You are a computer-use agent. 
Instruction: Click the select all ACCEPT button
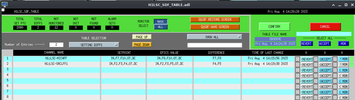click(324, 44)
